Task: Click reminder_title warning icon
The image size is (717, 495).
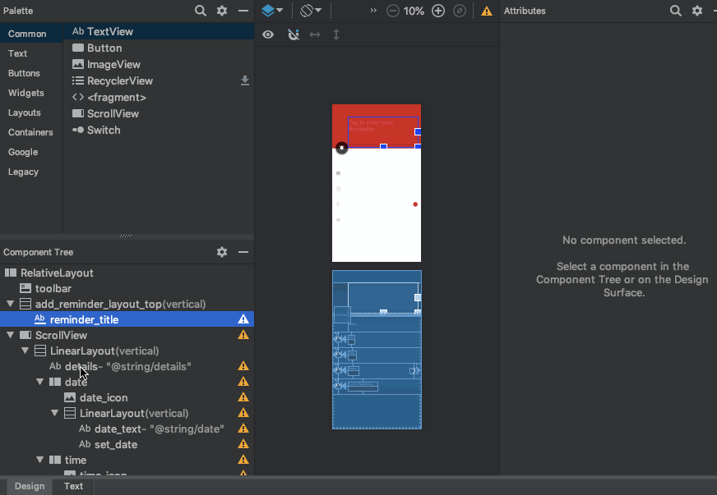Action: pyautogui.click(x=243, y=319)
